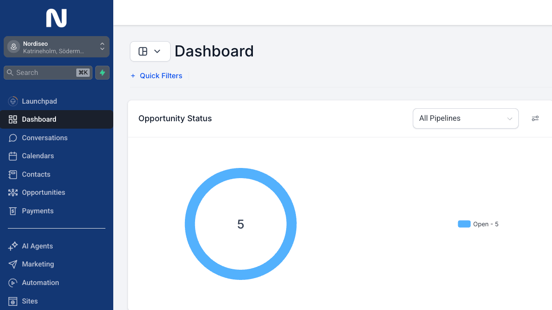Open the Opportunity Status filter settings icon

pos(535,118)
